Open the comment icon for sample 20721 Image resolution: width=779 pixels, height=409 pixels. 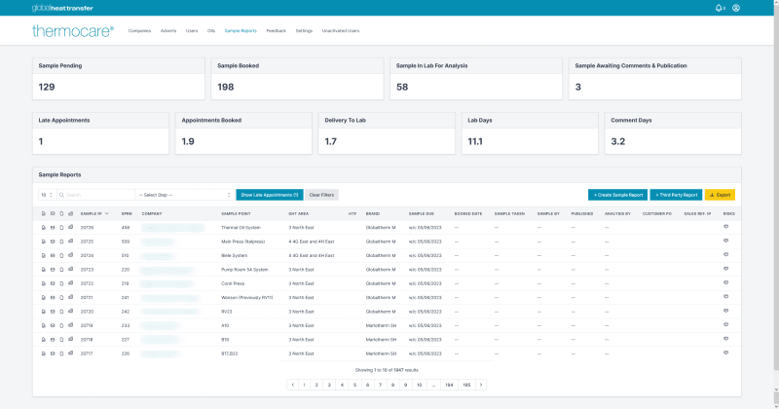[725, 297]
